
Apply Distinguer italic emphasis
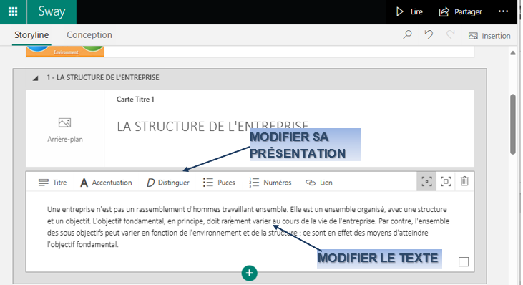coord(167,183)
